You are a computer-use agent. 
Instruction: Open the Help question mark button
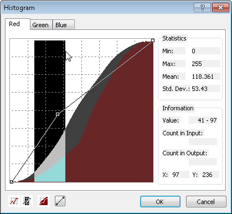[x=202, y=8]
